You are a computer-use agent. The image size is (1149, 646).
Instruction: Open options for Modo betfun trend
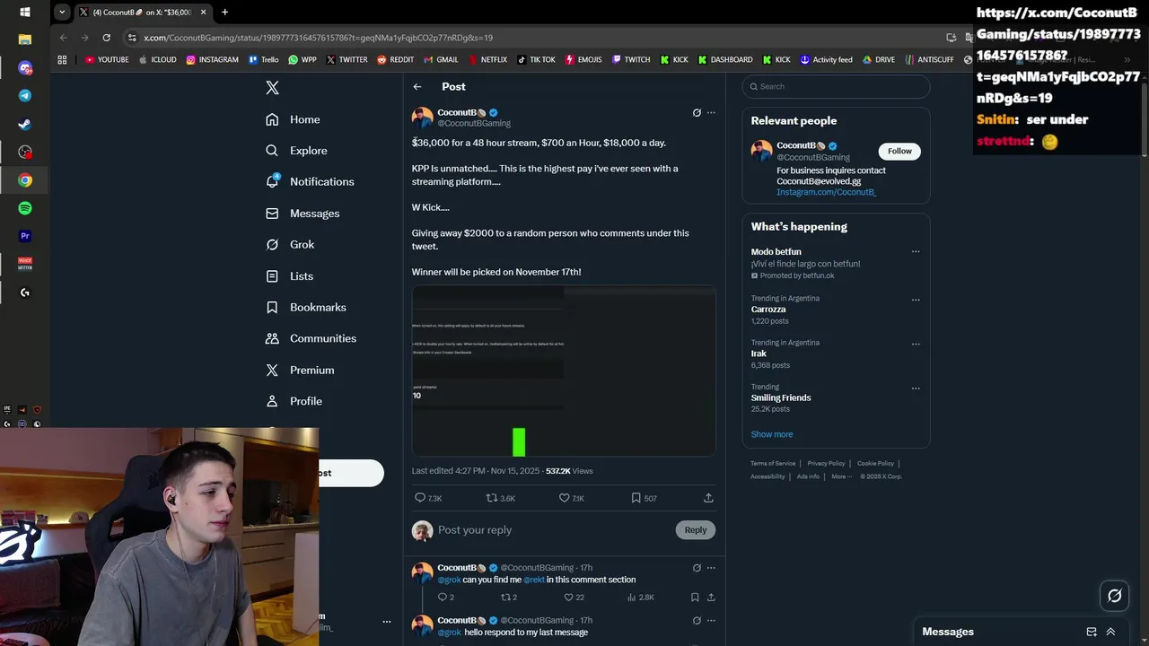coord(916,252)
